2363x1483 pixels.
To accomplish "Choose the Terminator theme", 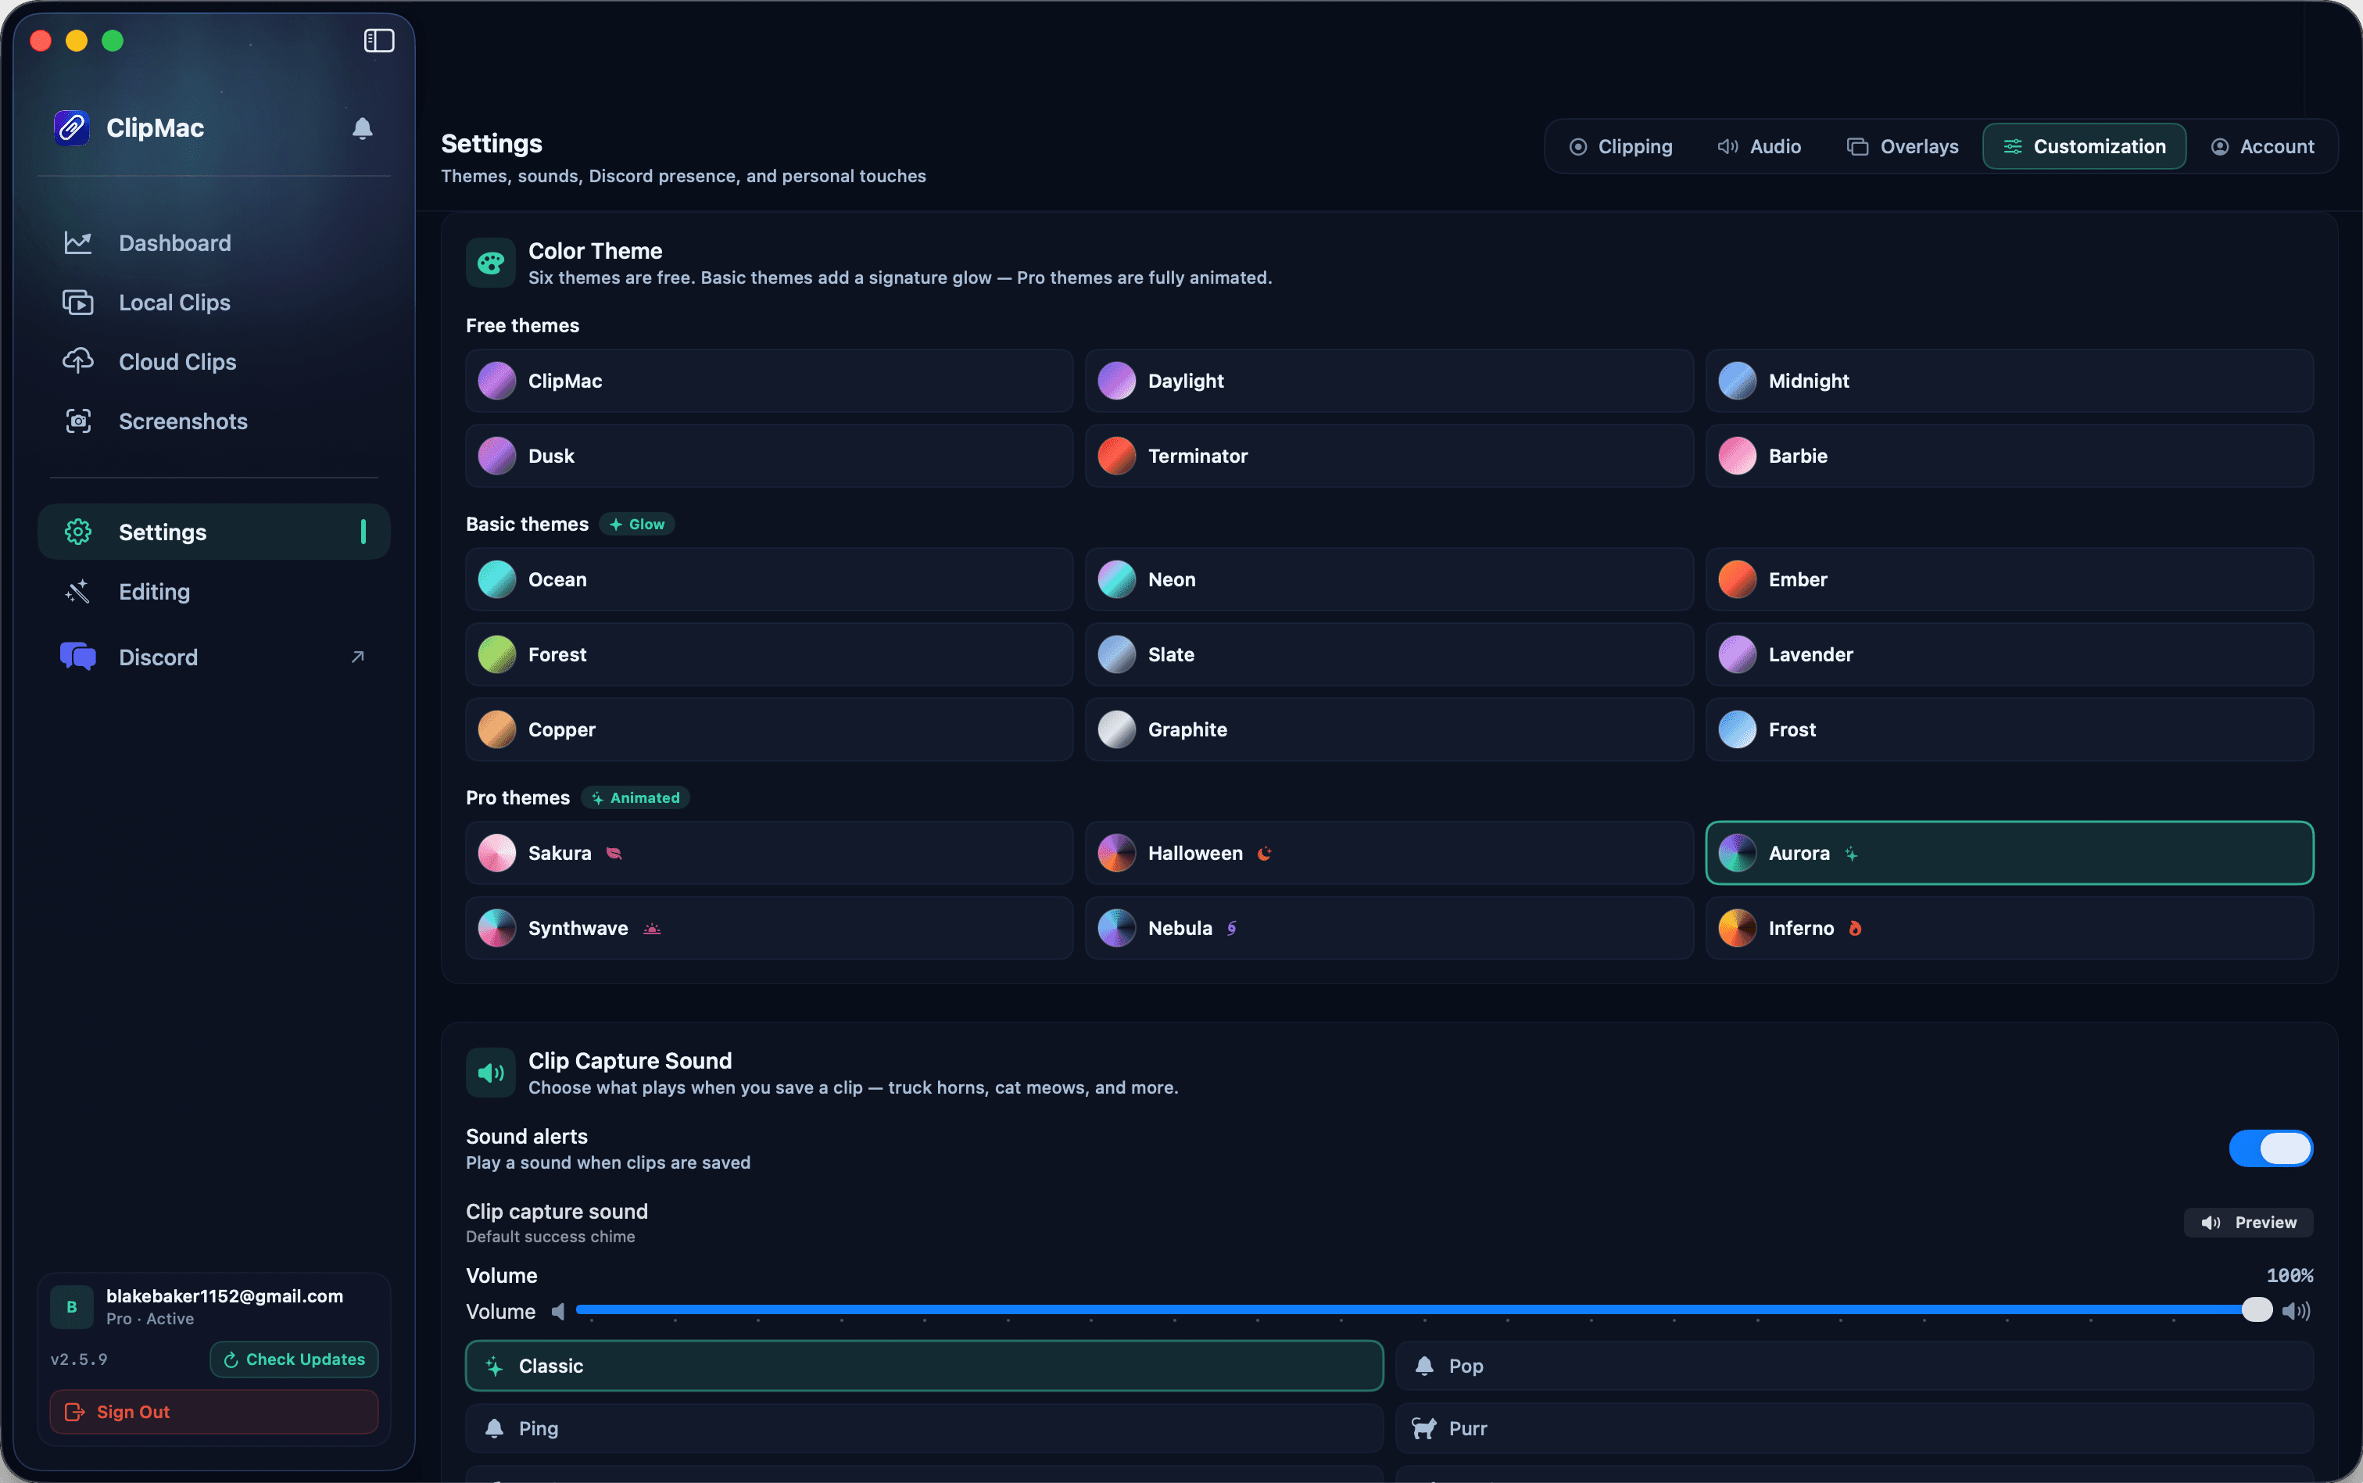I will (x=1388, y=456).
